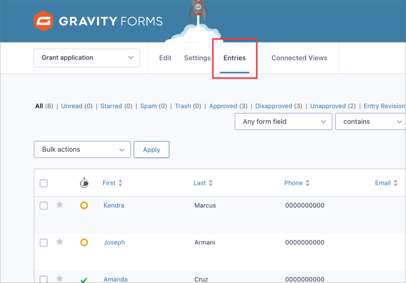Screen dimensions: 406x283
Task: Click the last name Cruz cell
Action: point(201,279)
